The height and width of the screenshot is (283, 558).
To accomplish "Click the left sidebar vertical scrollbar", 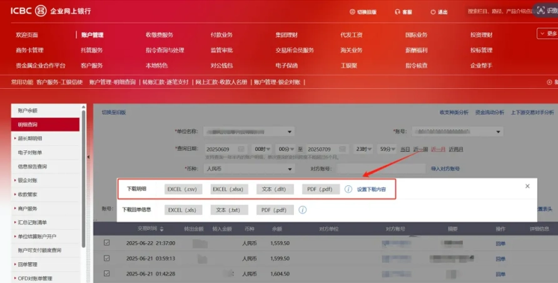I will 84,178.
